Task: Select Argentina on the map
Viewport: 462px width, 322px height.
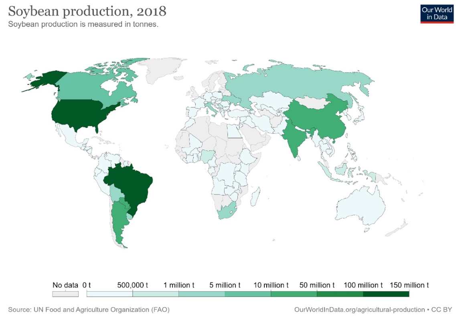Action: 118,220
